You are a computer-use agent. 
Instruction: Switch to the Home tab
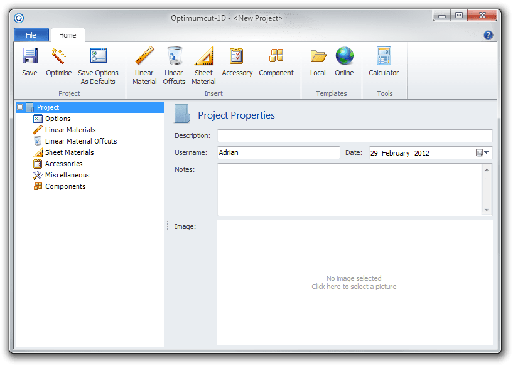(x=68, y=35)
